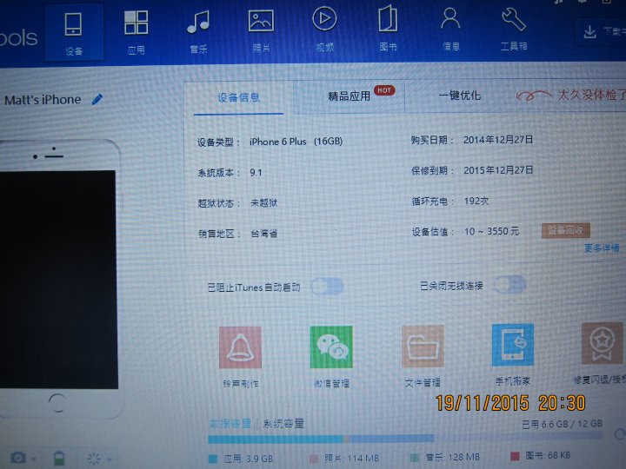Open the 视频 (Video) section
The height and width of the screenshot is (469, 626).
(324, 30)
